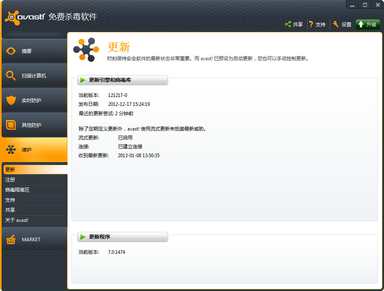Click the molecule icon next to 维护

11,150
